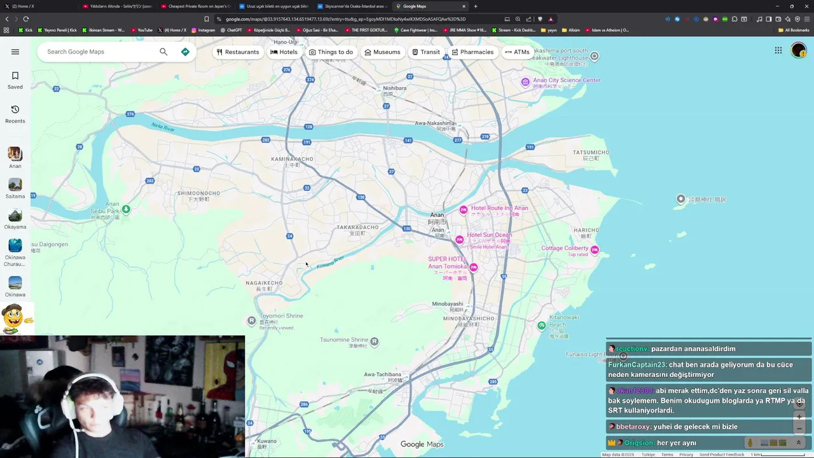
Task: Filter map by Museums
Action: [x=382, y=52]
